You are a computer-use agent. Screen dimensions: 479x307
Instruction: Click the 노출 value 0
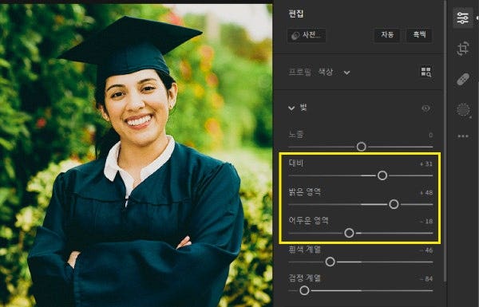point(431,136)
